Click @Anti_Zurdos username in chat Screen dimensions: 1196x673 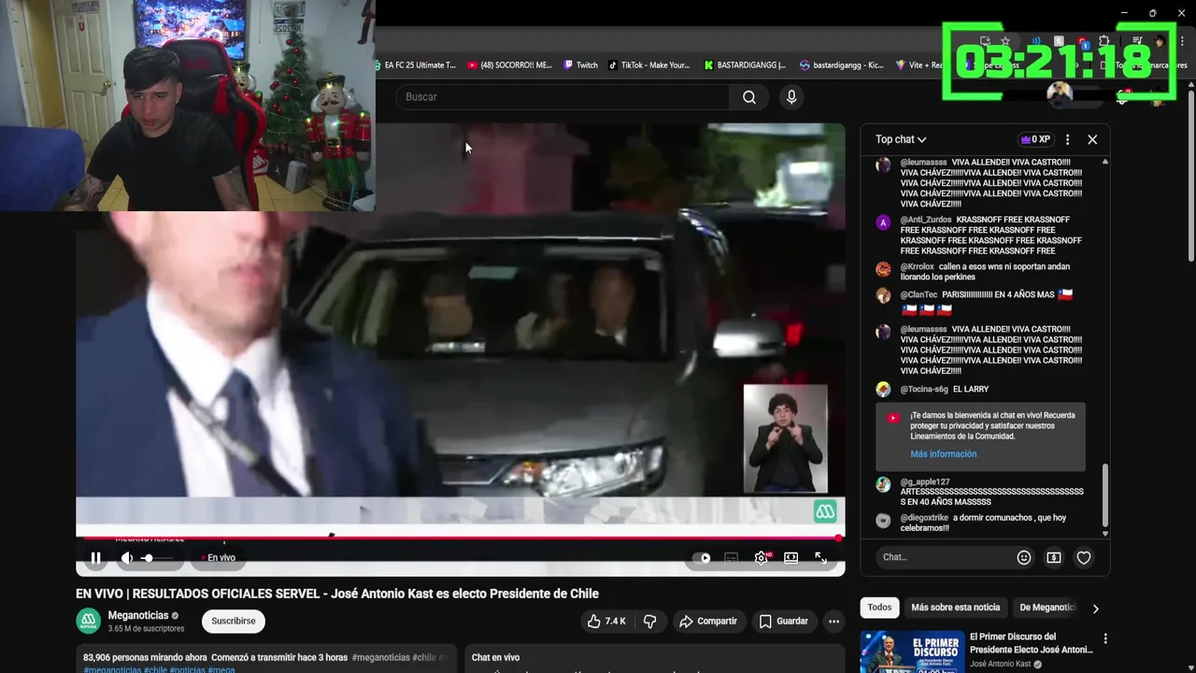coord(926,220)
